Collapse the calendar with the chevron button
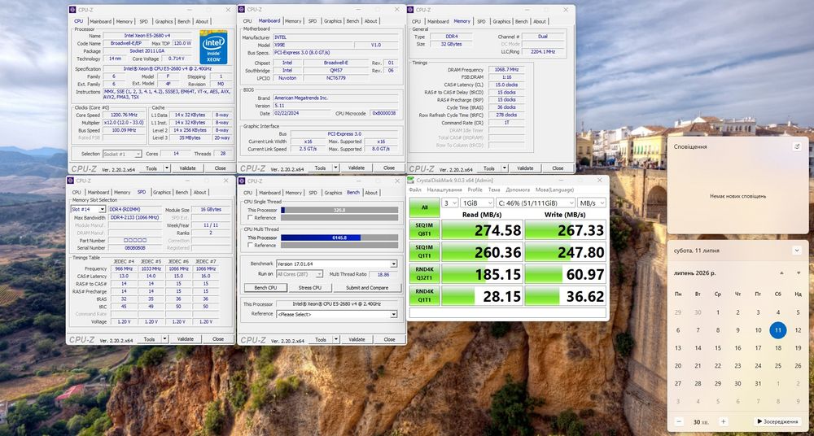This screenshot has height=436, width=814. (x=797, y=251)
